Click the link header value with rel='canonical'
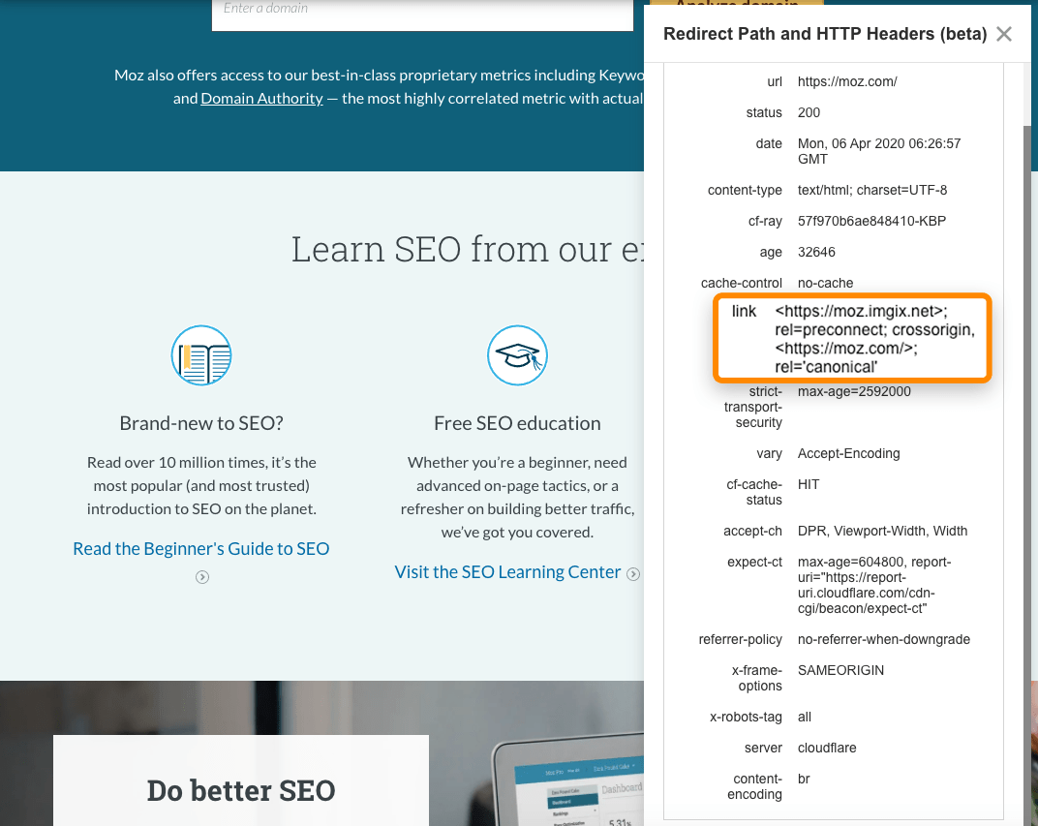Viewport: 1038px width, 826px height. 874,339
